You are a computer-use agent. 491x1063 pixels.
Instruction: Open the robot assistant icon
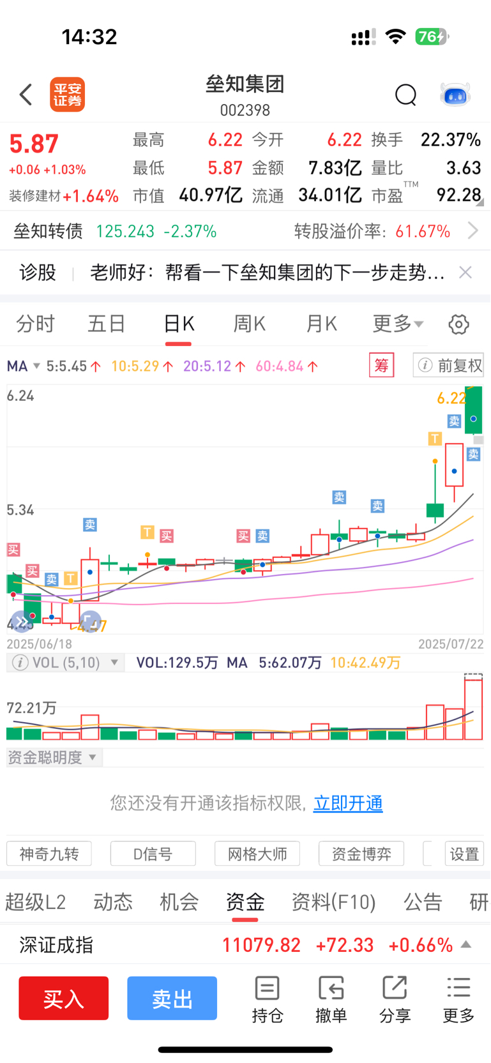pos(455,94)
